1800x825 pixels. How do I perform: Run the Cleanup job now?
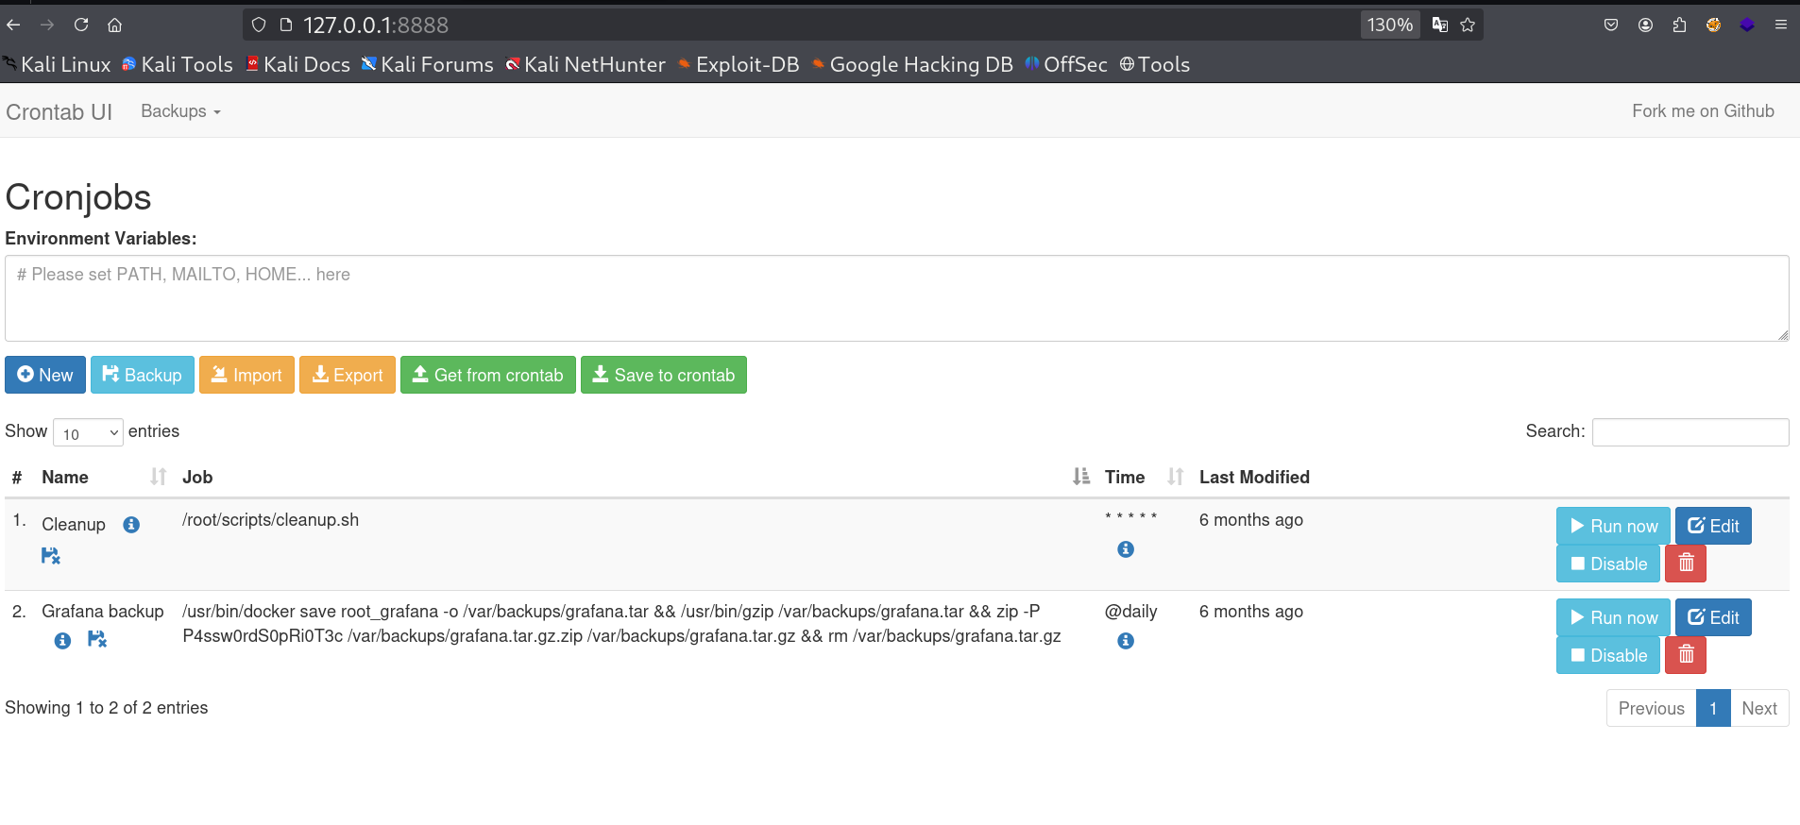pyautogui.click(x=1614, y=526)
